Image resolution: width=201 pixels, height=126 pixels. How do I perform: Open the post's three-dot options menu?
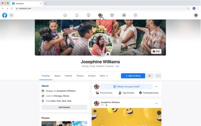point(156,103)
